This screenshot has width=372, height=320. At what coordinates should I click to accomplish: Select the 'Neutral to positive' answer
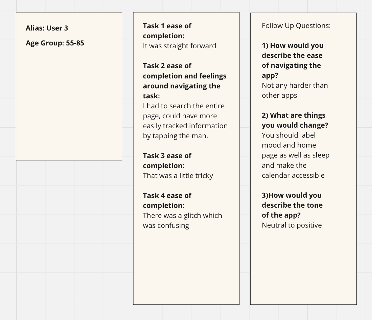pos(292,225)
